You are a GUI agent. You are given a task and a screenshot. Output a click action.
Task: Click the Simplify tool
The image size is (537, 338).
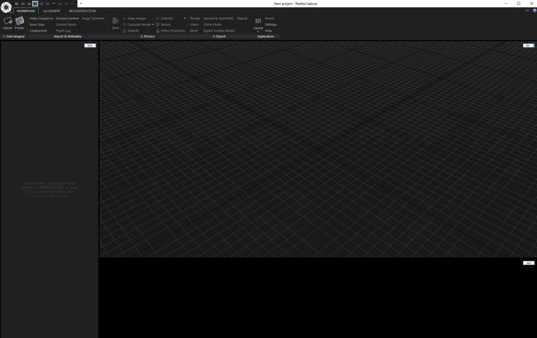click(x=133, y=30)
